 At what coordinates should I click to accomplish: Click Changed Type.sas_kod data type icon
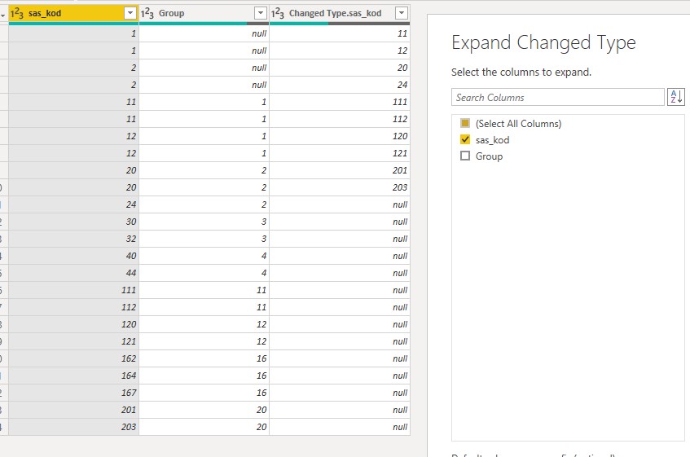(x=277, y=13)
